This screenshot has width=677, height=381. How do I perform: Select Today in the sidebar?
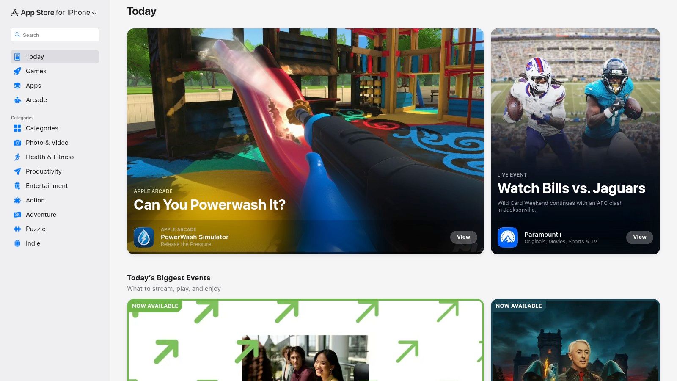[55, 57]
